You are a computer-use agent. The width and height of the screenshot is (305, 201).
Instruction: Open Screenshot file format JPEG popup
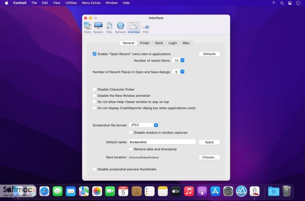(x=144, y=125)
